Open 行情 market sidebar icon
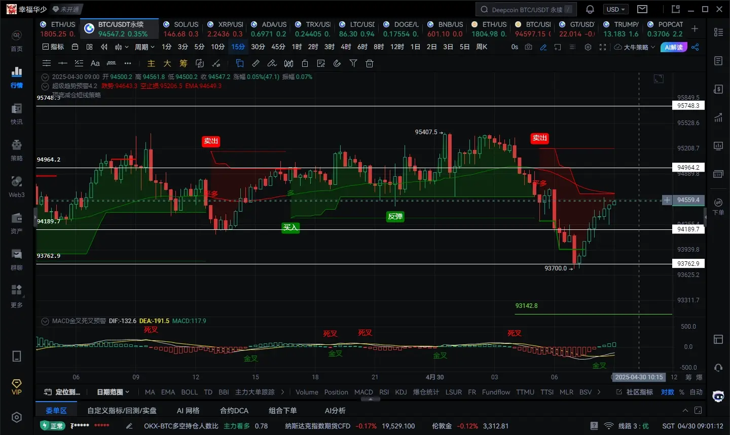Screen dimensions: 730x435 [17, 77]
